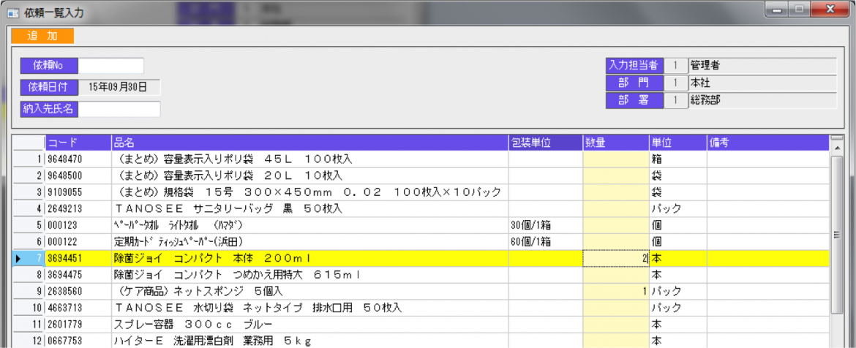Click the コード column header
The width and height of the screenshot is (856, 348).
click(x=78, y=143)
